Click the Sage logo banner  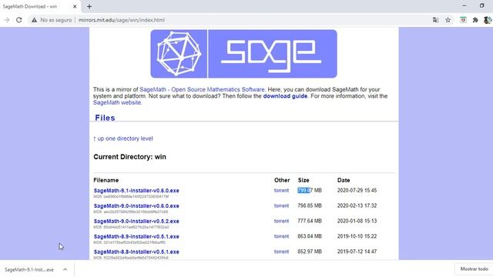243,54
